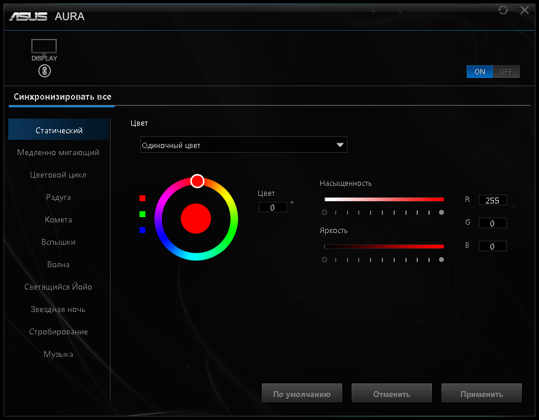Close the AURA window
539x420 pixels.
[x=524, y=10]
